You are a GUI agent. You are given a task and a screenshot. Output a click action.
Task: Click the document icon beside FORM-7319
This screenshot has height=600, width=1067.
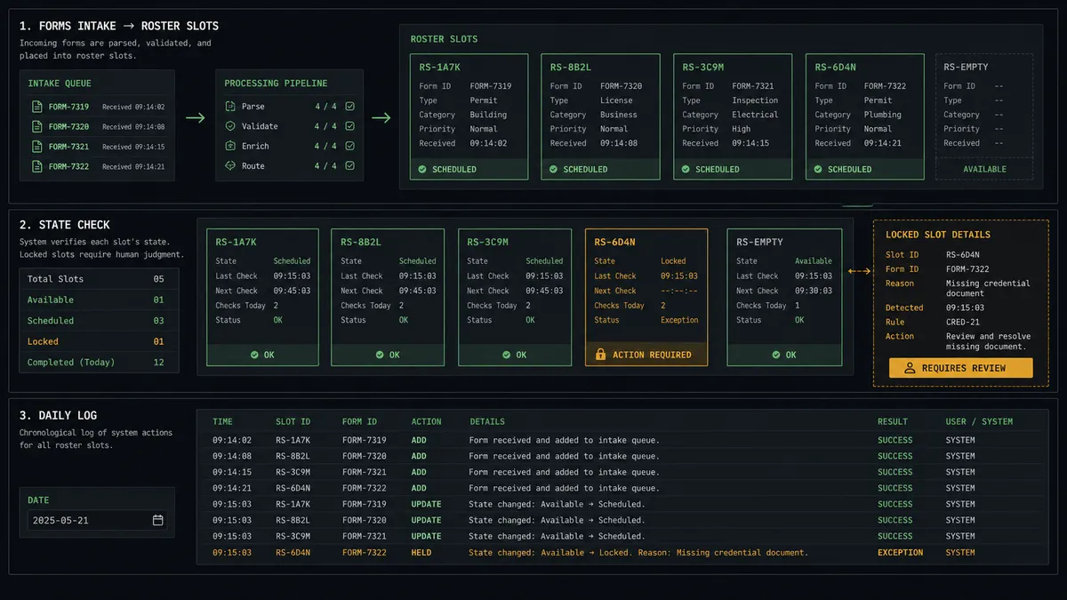coord(37,107)
